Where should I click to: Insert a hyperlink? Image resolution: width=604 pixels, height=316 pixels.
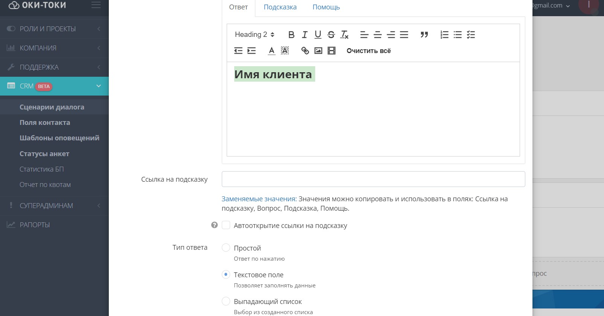[305, 50]
